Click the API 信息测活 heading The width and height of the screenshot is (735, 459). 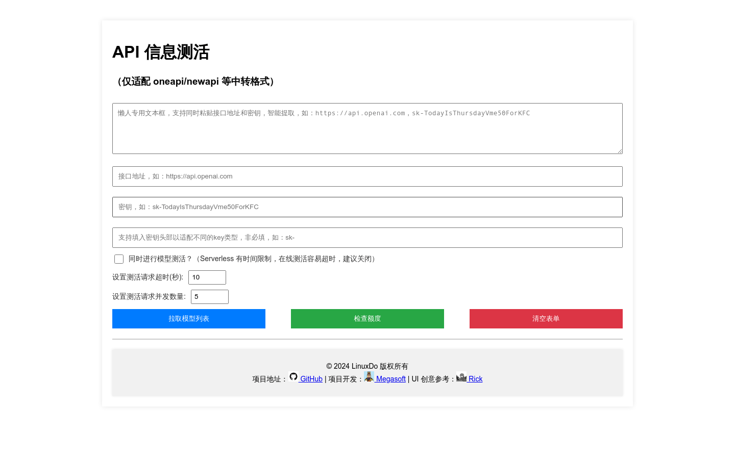161,52
